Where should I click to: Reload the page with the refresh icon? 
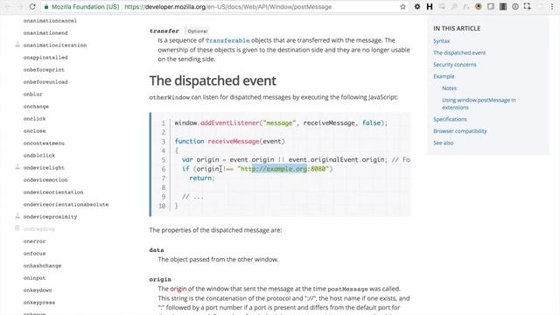coord(32,6)
